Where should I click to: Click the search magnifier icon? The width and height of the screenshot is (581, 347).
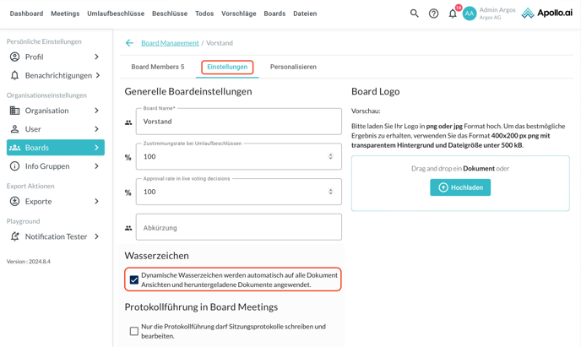[414, 14]
